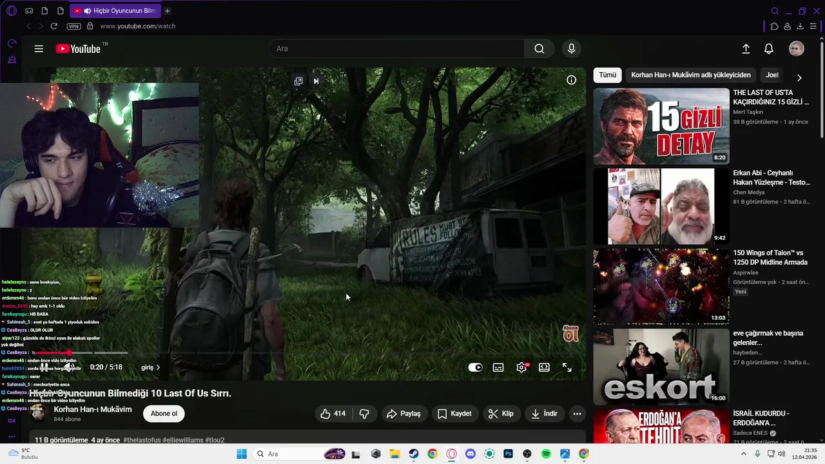825x464 pixels.
Task: Click the thumbs-up emoji Erkan Abi thumbnail
Action: tap(661, 206)
